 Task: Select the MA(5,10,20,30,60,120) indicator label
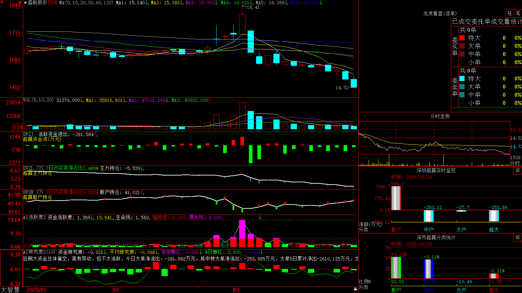86,3
